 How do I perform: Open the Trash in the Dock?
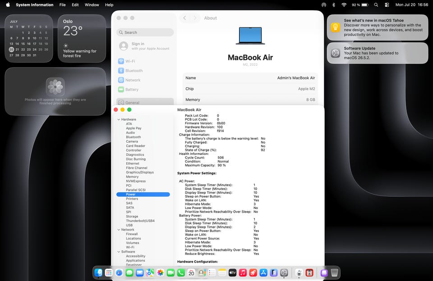coord(334,273)
